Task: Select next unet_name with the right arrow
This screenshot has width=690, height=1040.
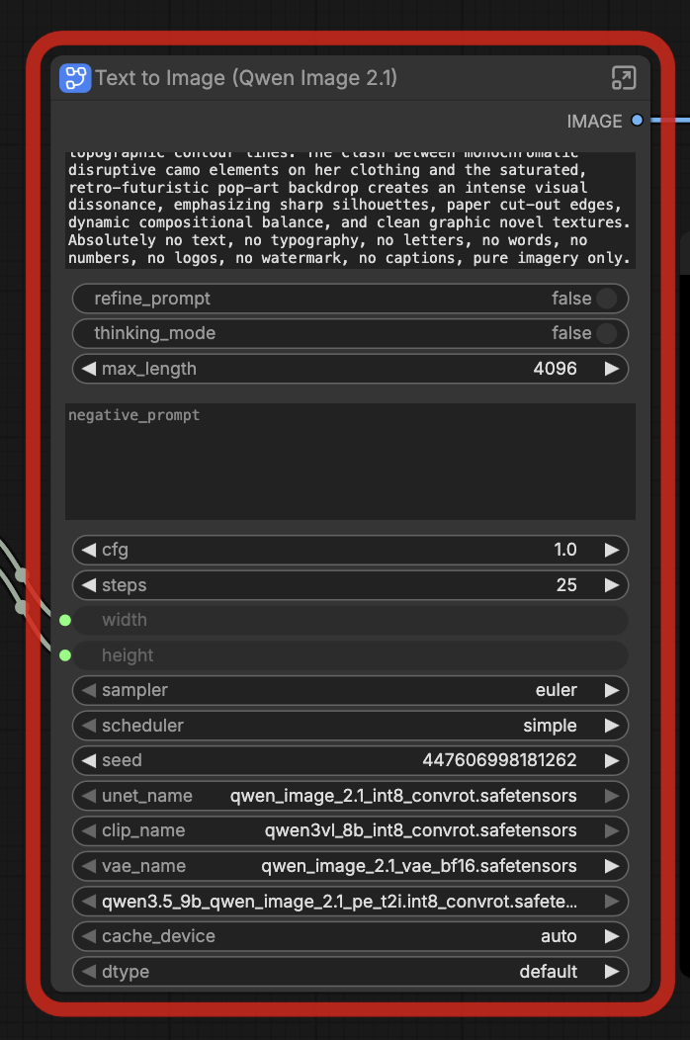Action: point(612,796)
